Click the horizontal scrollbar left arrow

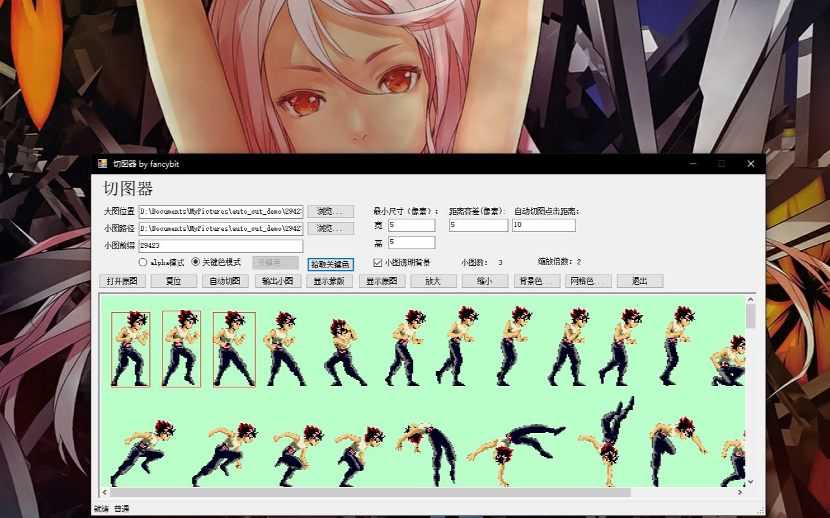[105, 492]
